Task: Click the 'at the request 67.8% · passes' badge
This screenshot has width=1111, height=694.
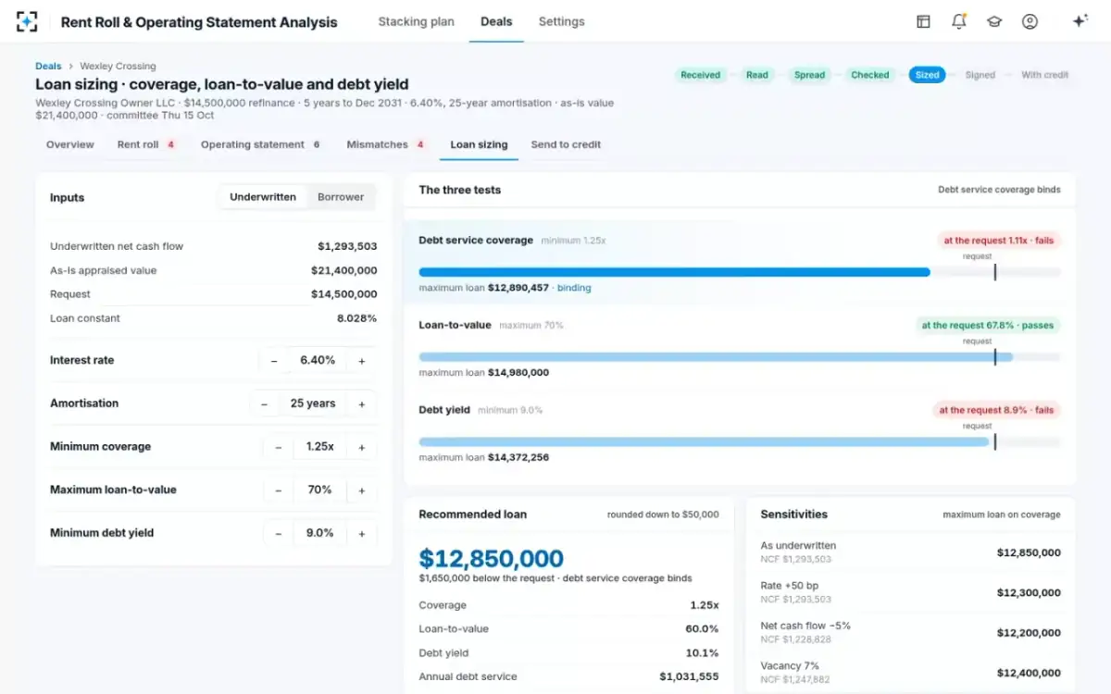Action: (988, 326)
